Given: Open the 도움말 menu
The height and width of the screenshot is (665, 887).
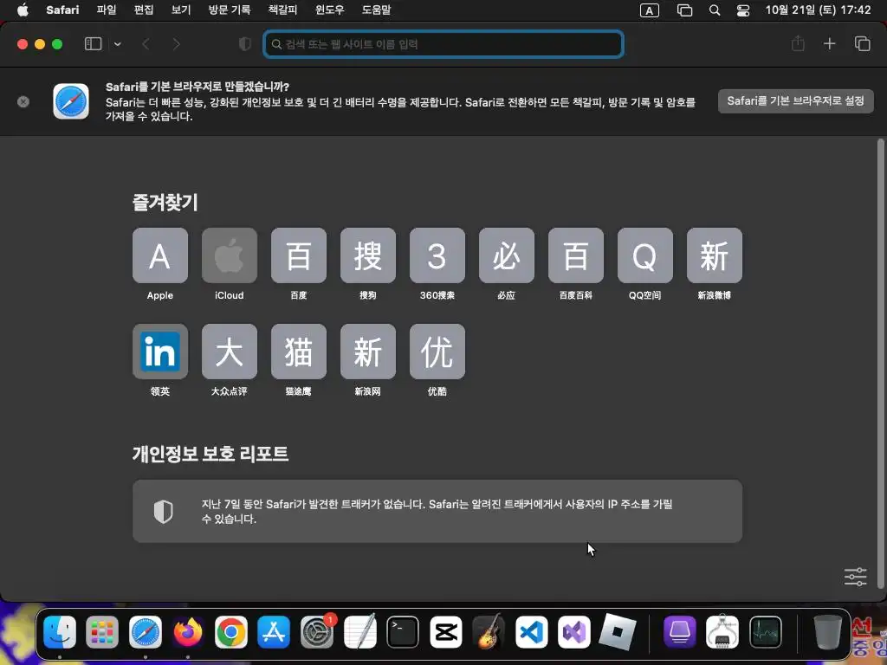Looking at the screenshot, I should pos(376,10).
